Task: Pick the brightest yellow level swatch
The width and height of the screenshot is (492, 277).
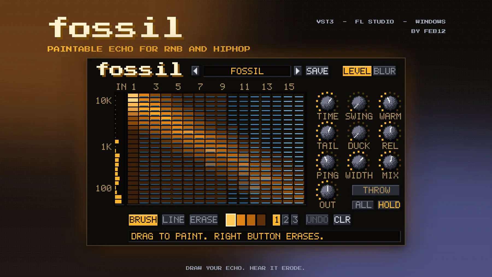Action: (231, 220)
